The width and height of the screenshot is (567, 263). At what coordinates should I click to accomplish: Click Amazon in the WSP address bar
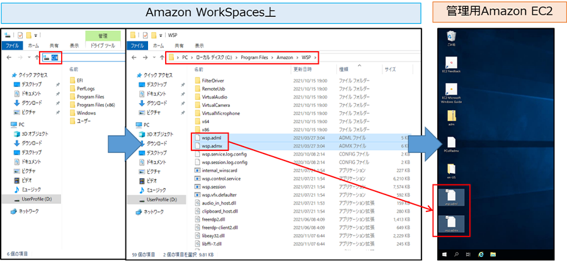tap(285, 57)
